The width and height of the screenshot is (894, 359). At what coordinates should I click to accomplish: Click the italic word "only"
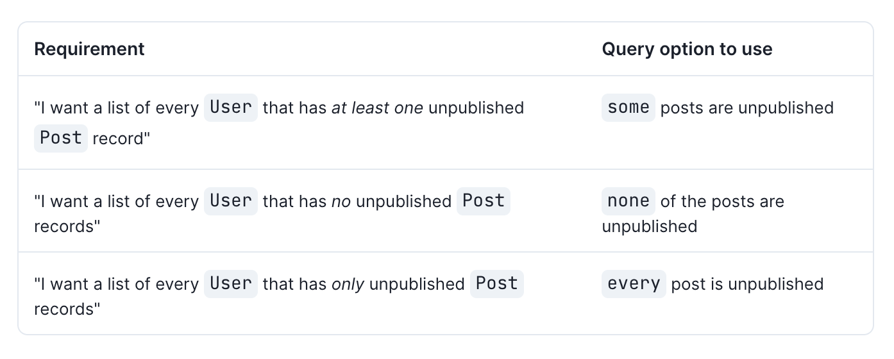348,284
